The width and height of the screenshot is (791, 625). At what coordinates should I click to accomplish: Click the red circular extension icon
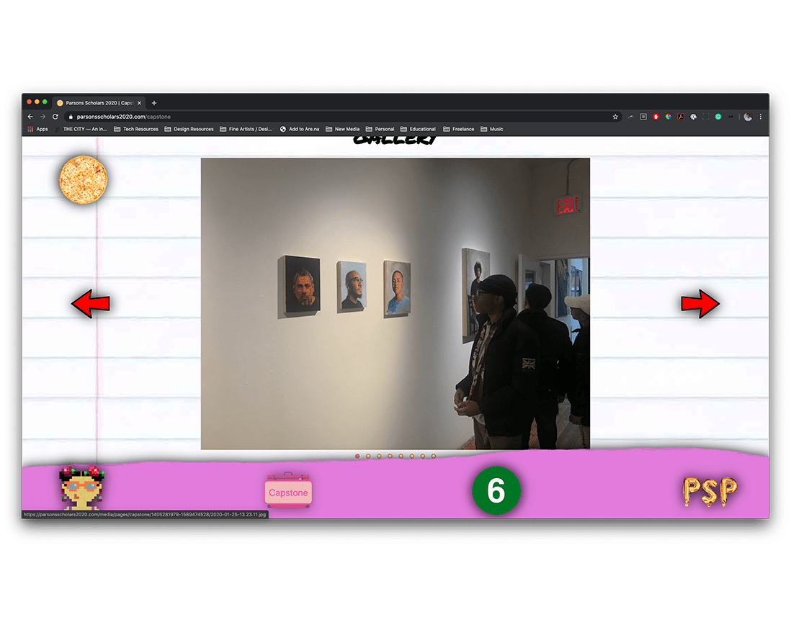tap(656, 117)
